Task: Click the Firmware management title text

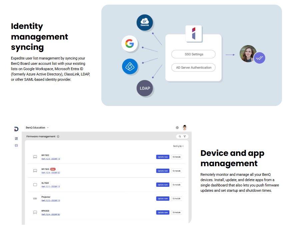Action: (x=41, y=136)
